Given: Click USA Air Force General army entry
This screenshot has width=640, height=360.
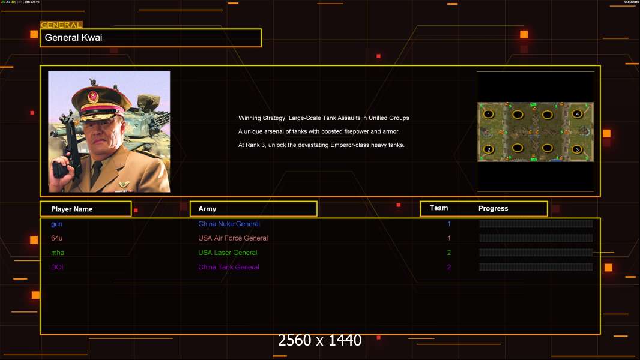Looking at the screenshot, I should 233,238.
